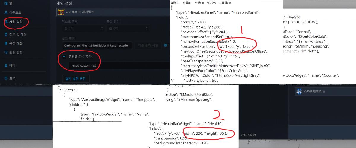Open the 보기(V) menu in front Notepad
This screenshot has height=148, width=356.
pos(211,3)
